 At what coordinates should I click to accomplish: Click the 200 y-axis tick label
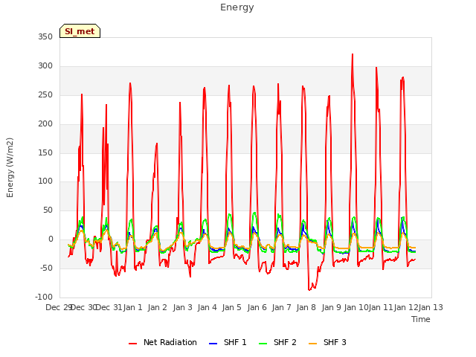(x=45, y=124)
